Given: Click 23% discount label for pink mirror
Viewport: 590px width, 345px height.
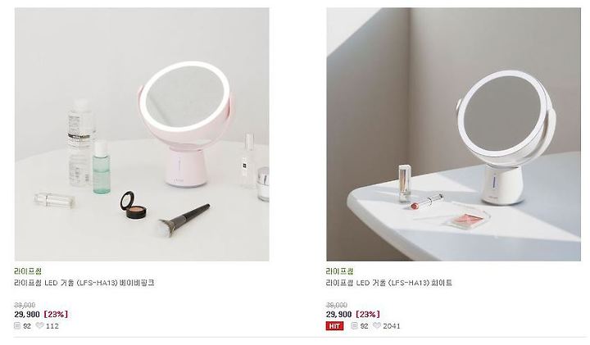Looking at the screenshot, I should (56, 314).
